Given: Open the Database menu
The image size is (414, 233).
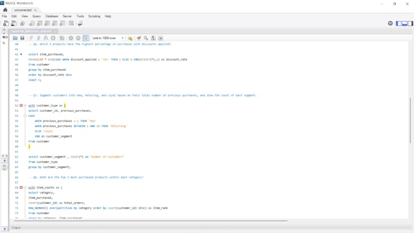Looking at the screenshot, I should (52, 16).
